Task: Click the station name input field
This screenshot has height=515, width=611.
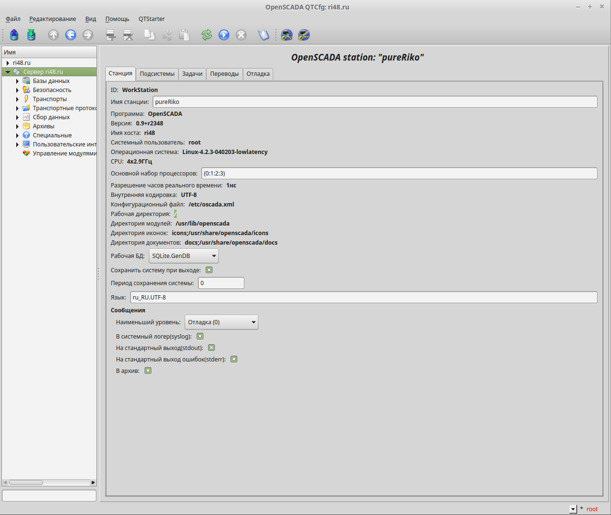Action: click(375, 102)
